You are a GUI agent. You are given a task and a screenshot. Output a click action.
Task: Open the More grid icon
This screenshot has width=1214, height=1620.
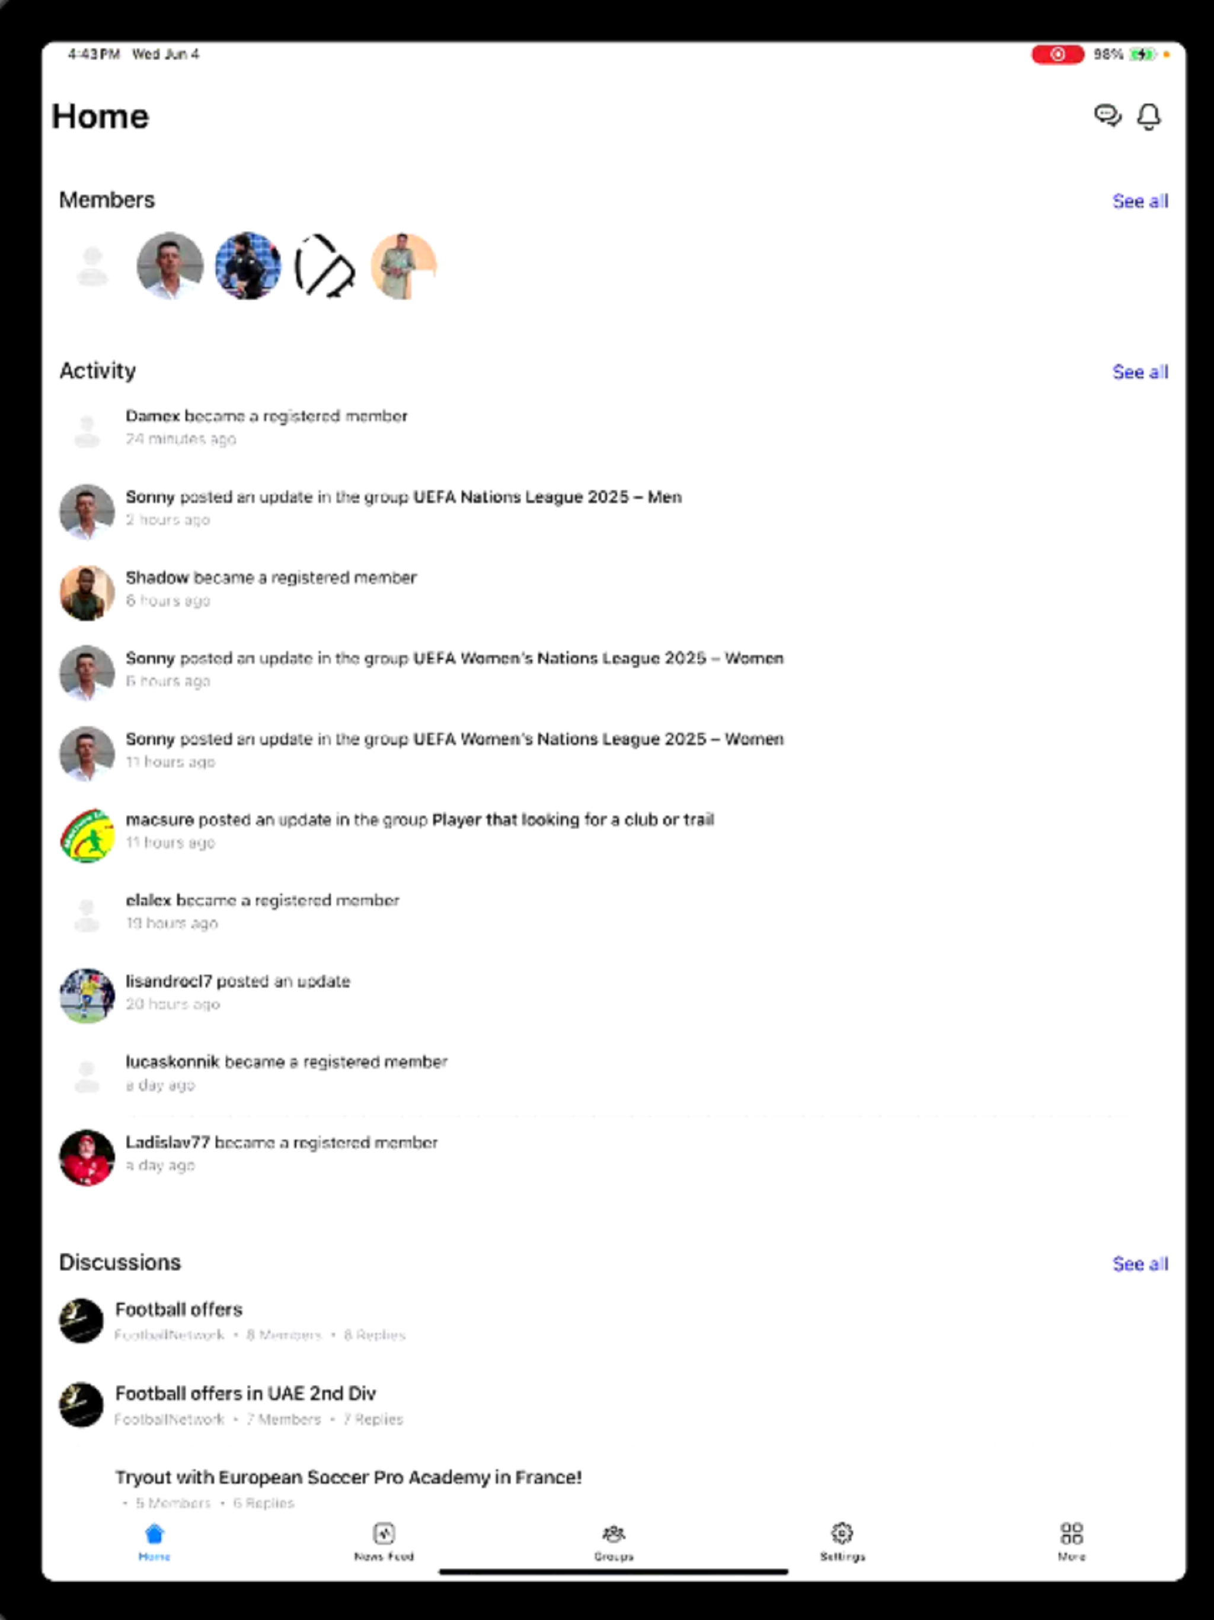[1071, 1533]
